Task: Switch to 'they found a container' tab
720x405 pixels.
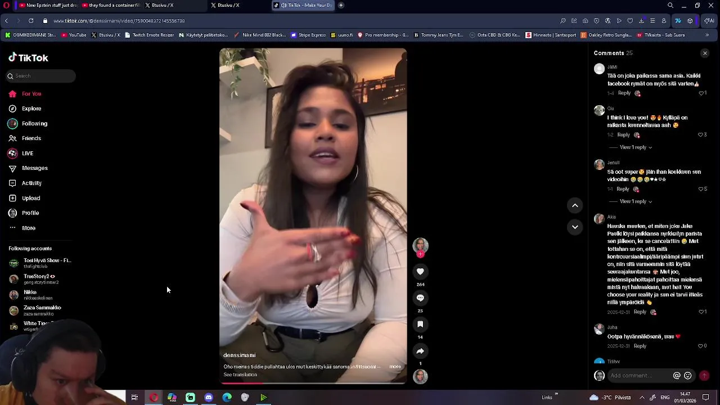Action: coord(110,5)
